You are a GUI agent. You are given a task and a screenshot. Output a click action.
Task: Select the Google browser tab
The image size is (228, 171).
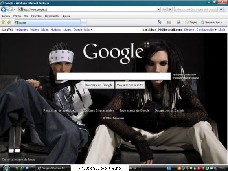[x=47, y=23]
